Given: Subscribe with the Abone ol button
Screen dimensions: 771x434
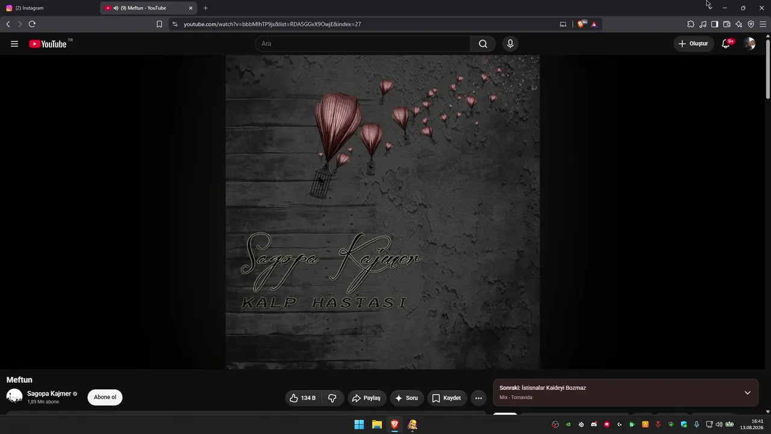Looking at the screenshot, I should (105, 397).
